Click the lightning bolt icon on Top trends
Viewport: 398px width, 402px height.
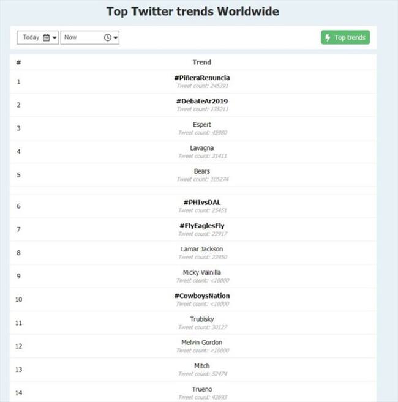coord(328,38)
